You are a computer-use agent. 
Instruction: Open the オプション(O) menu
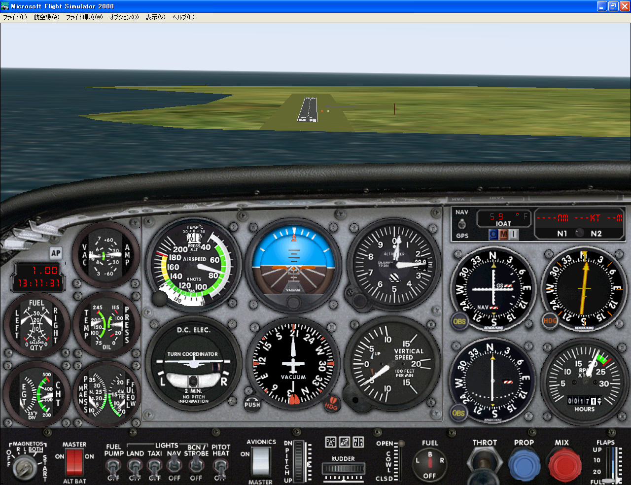coord(124,17)
